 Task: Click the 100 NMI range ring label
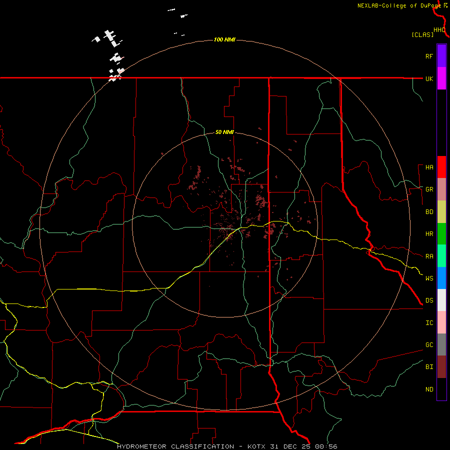coord(224,39)
